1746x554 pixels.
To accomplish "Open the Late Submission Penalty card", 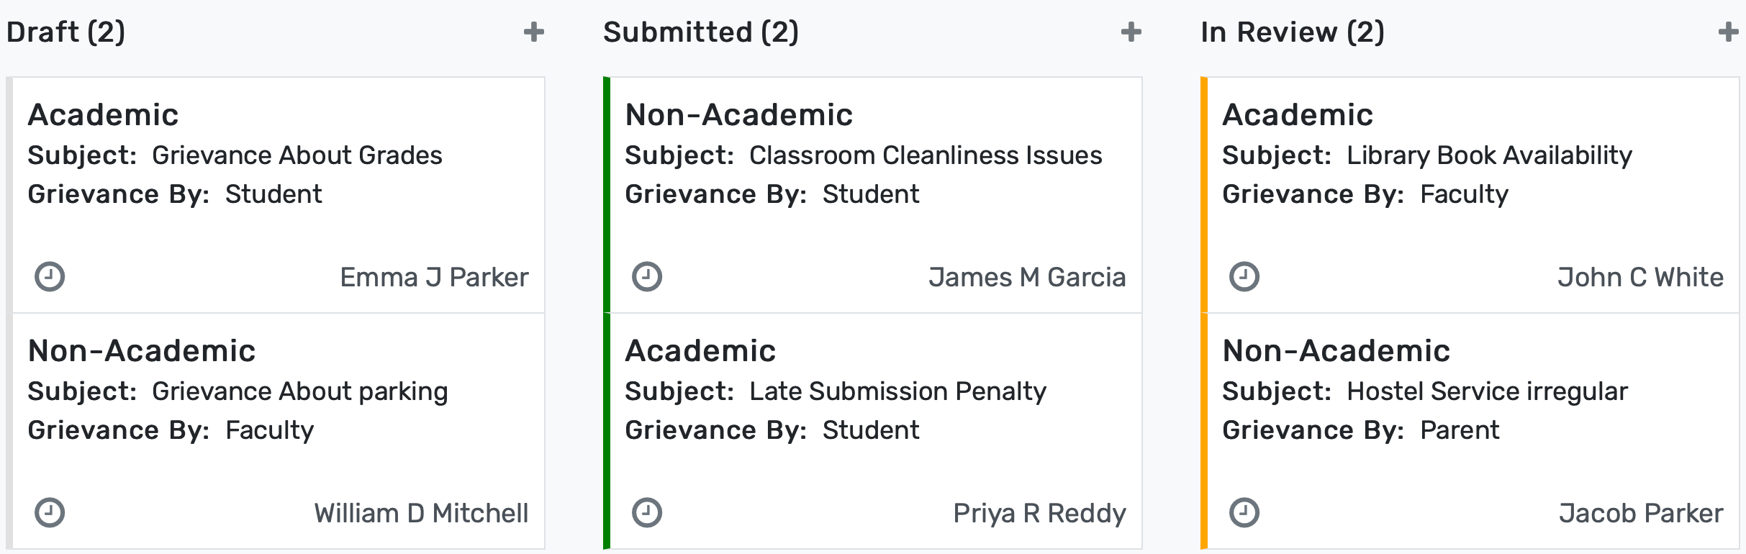I will click(x=897, y=391).
